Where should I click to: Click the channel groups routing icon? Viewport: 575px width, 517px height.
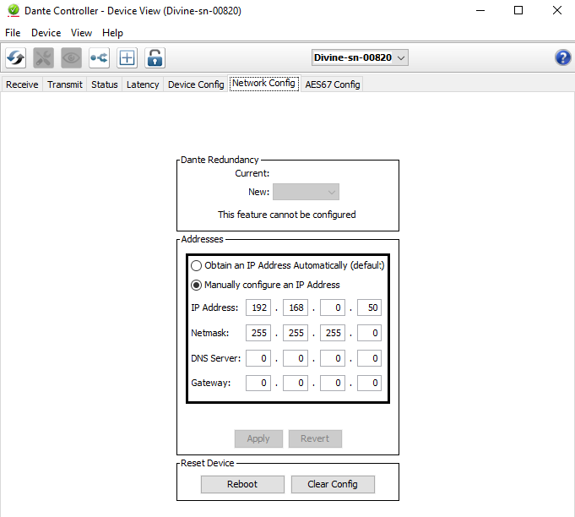pyautogui.click(x=99, y=57)
